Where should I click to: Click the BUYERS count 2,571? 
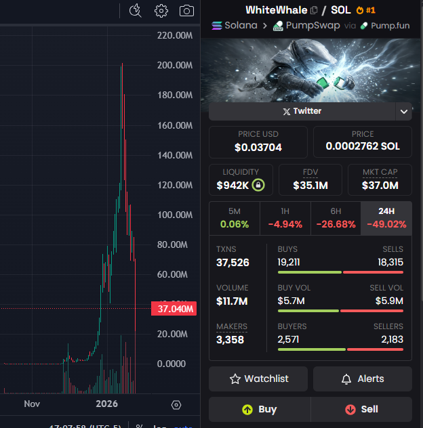[x=288, y=339]
